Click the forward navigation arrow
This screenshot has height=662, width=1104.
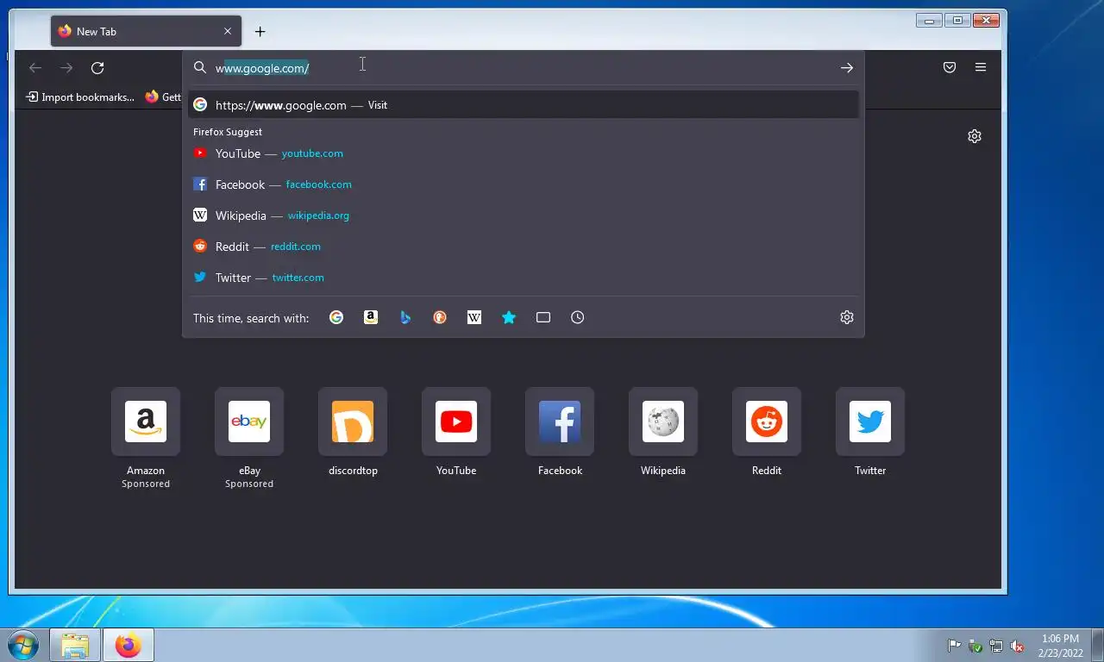[66, 68]
